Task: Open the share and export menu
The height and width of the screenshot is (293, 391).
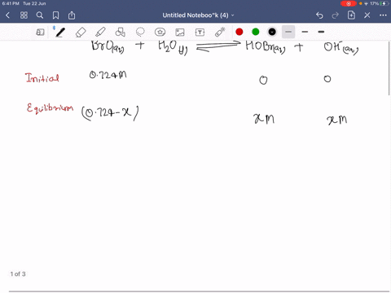Action: 72,15
